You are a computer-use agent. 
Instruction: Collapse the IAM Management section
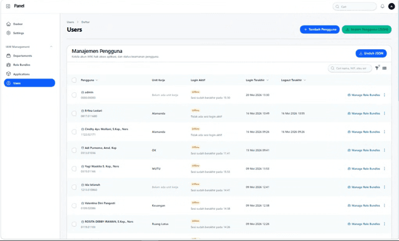[51, 47]
